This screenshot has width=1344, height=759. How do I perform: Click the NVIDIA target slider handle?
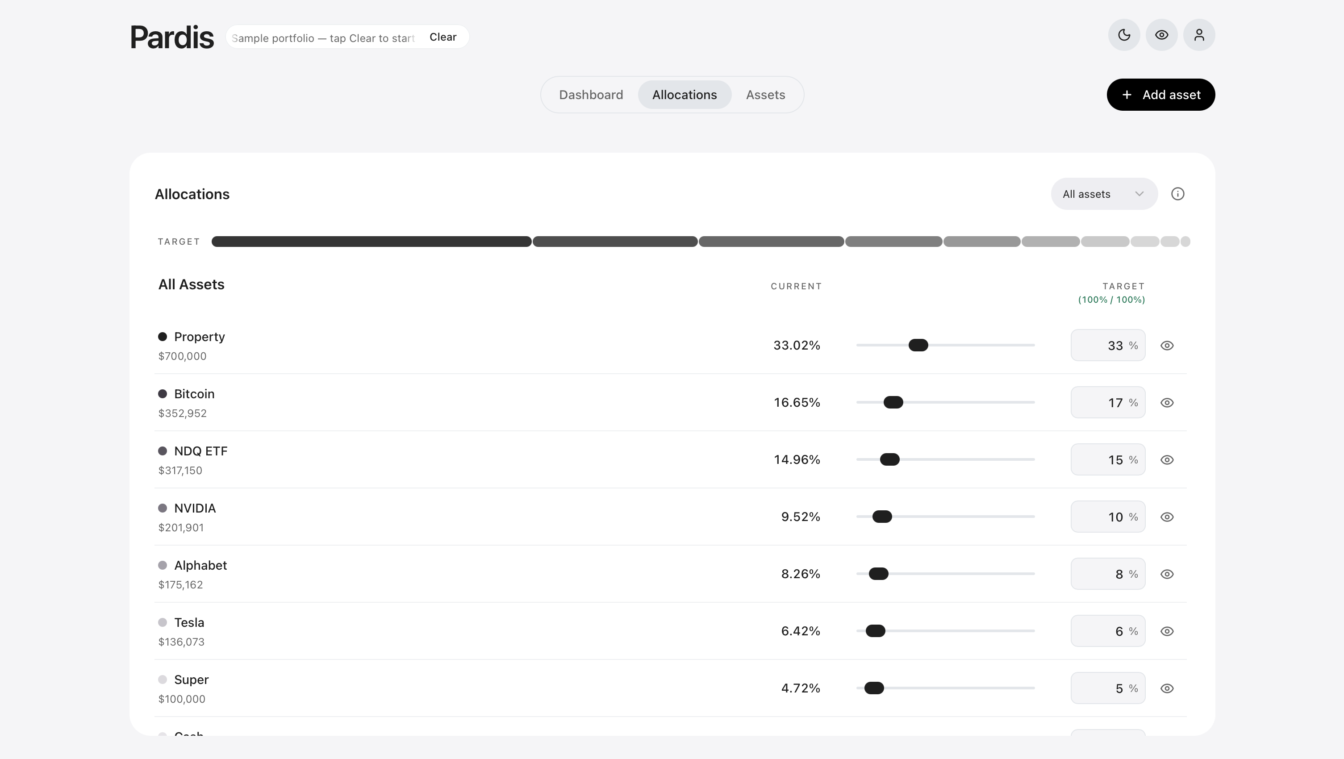tap(882, 517)
